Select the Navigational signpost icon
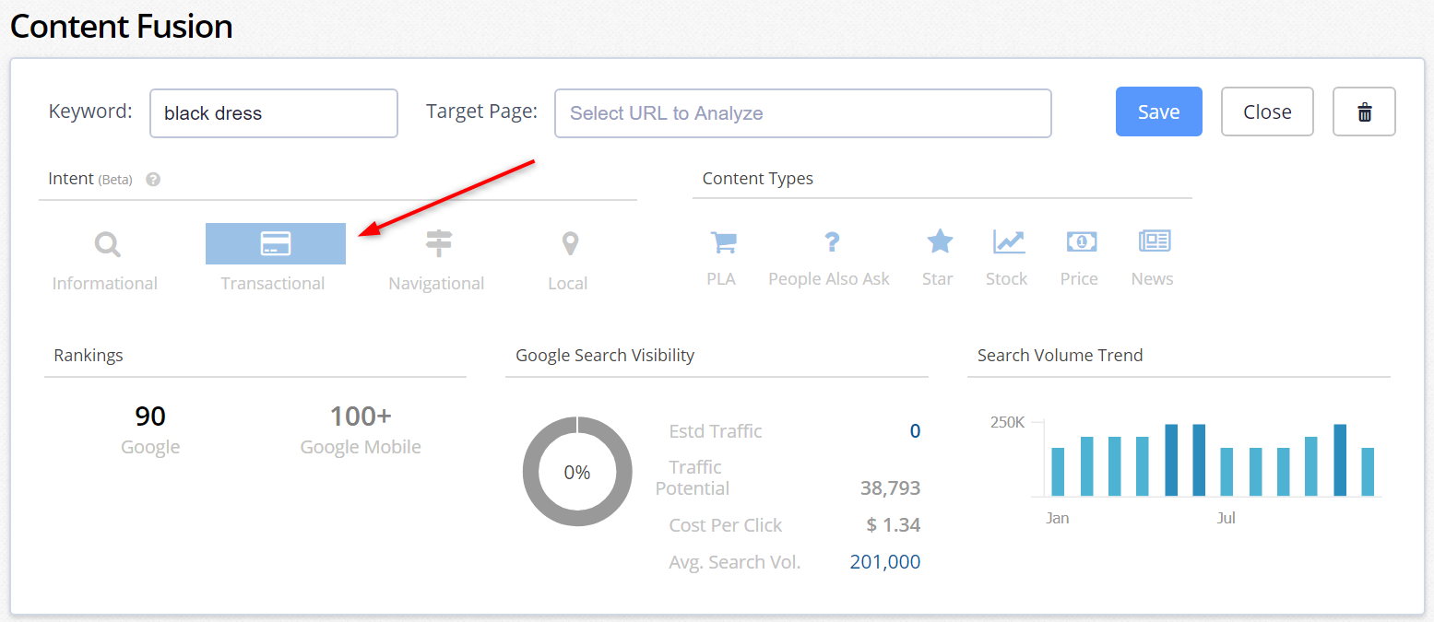 pyautogui.click(x=439, y=244)
